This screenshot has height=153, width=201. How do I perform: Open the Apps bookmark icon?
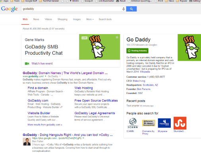4,1
